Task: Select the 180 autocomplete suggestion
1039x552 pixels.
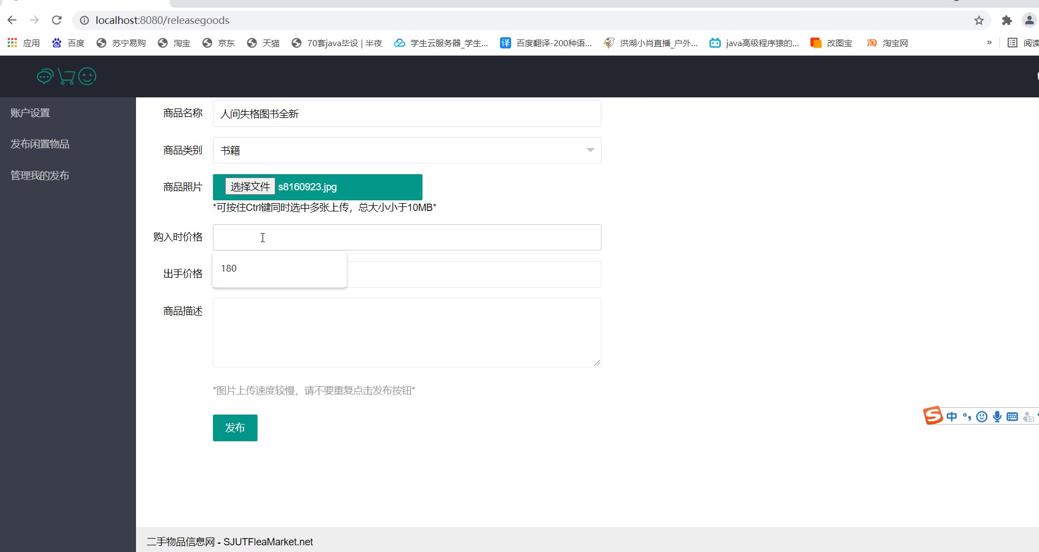Action: 279,268
